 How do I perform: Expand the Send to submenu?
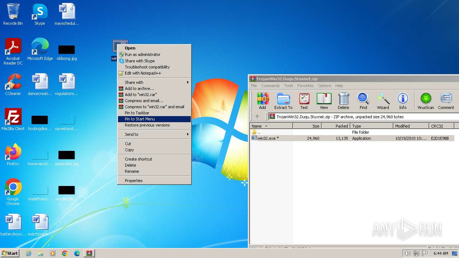point(155,134)
